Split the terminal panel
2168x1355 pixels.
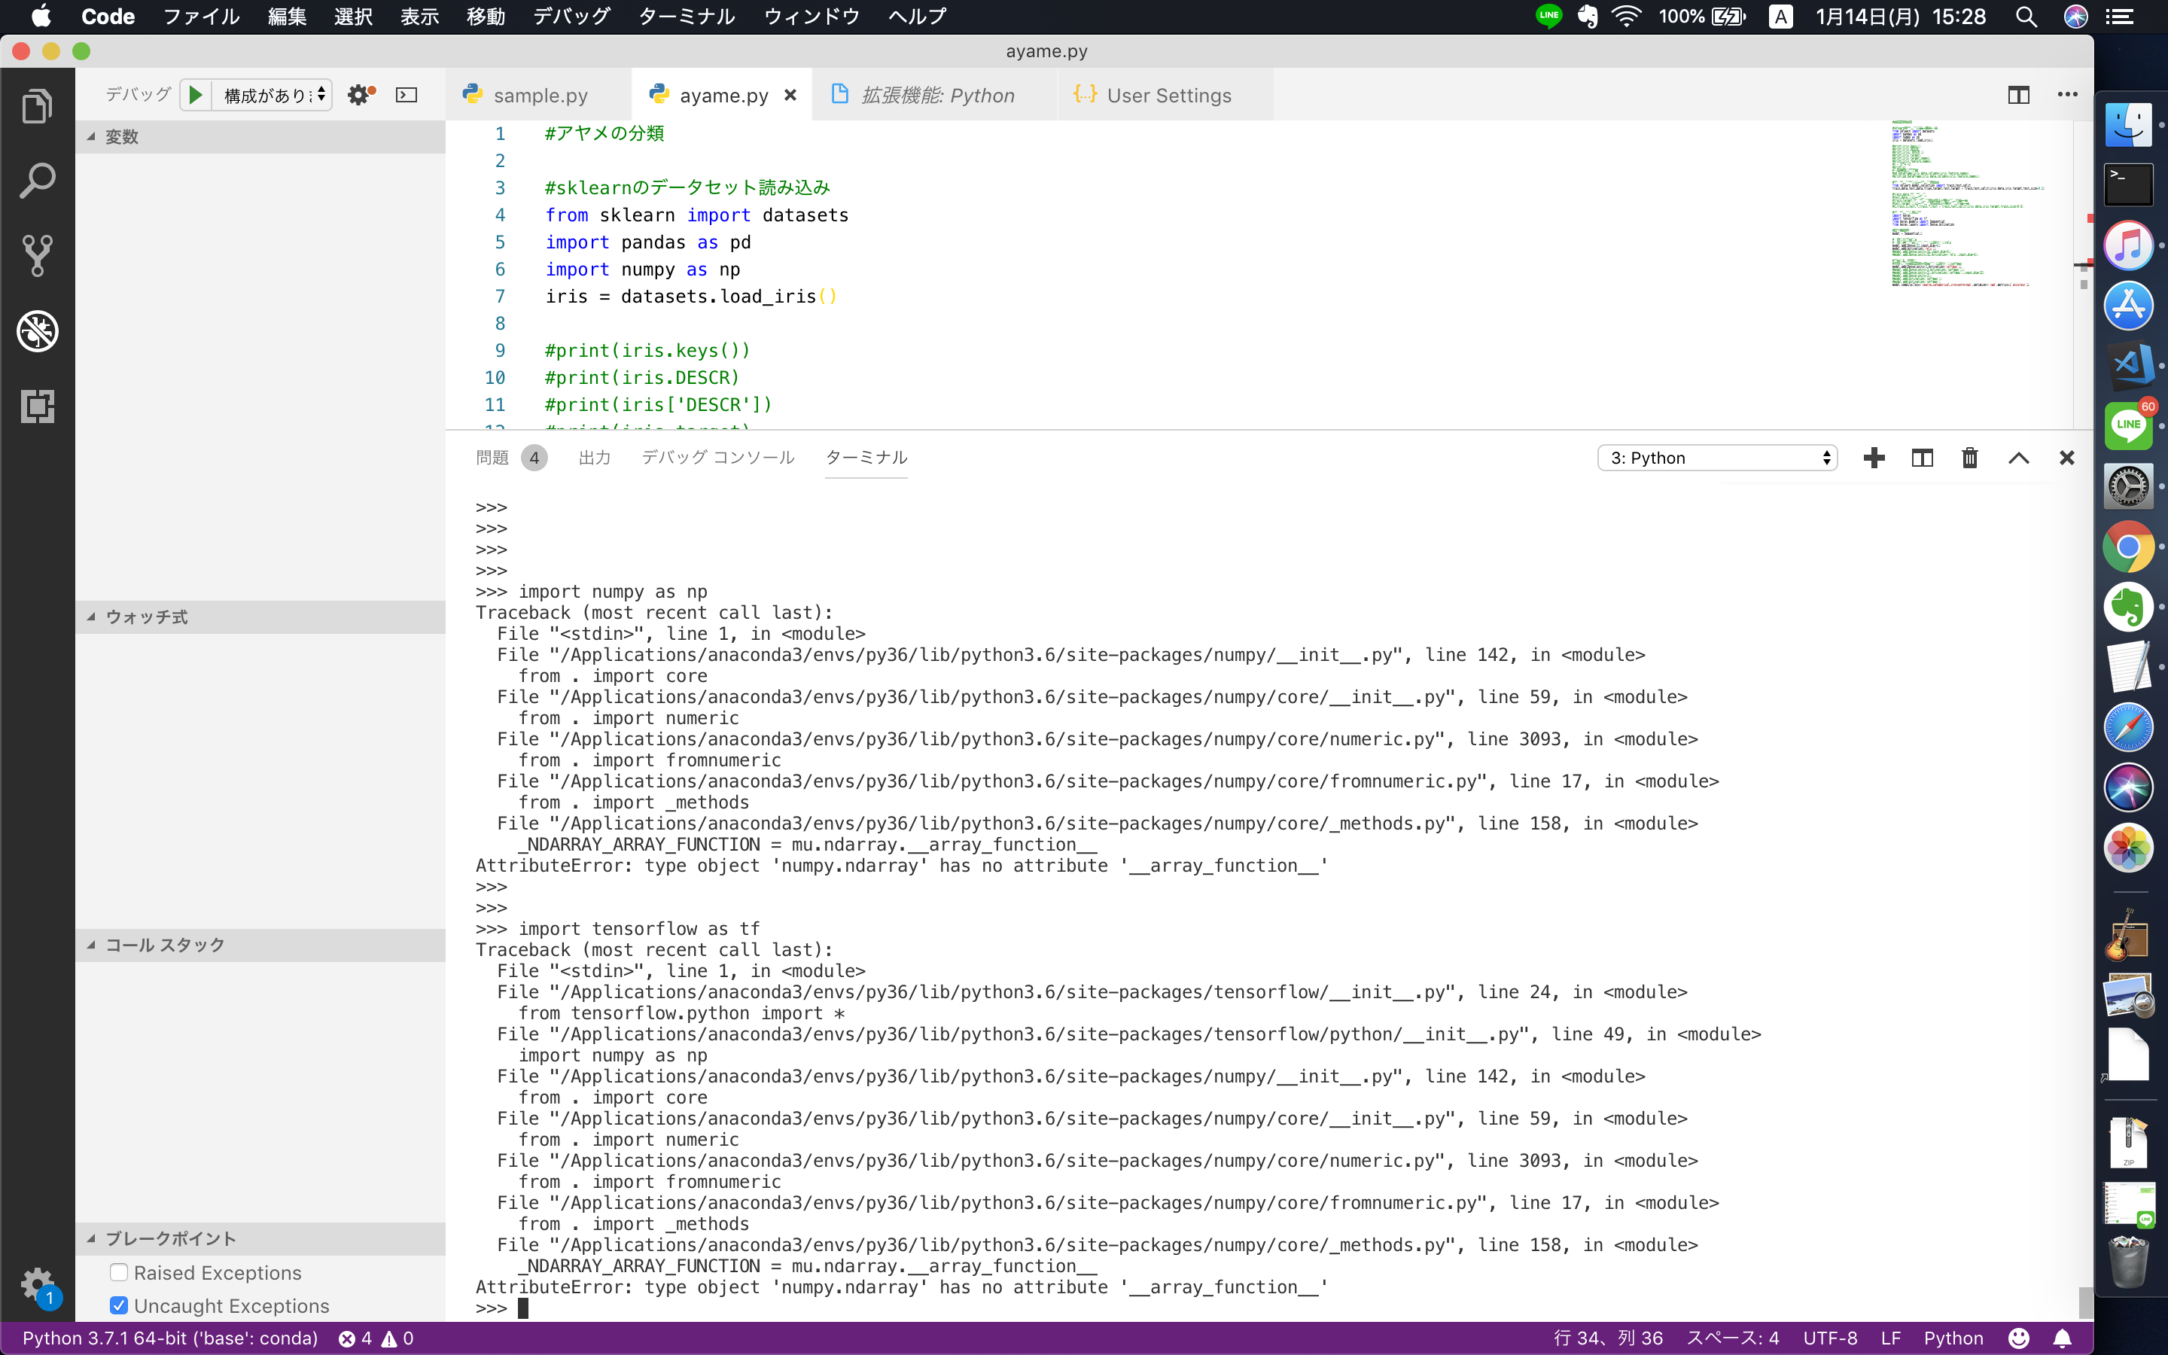(x=1922, y=458)
